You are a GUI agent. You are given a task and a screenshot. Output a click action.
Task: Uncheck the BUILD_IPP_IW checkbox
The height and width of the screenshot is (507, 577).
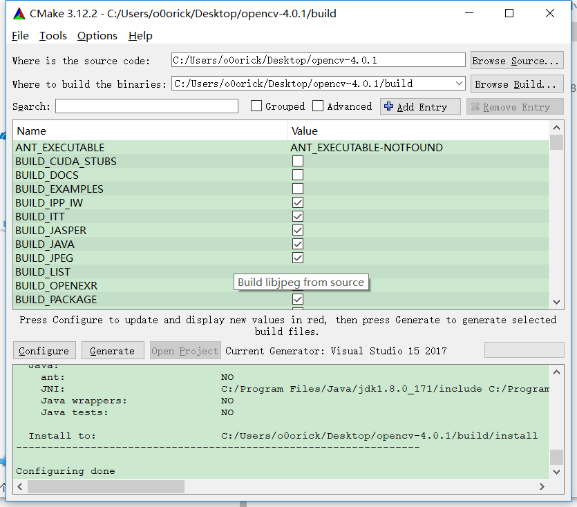tap(298, 202)
